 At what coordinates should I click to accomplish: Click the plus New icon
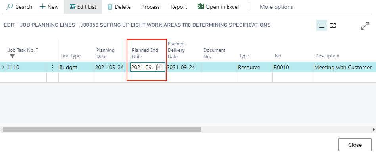click(x=42, y=7)
